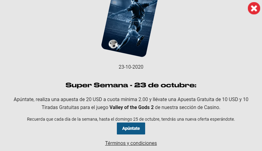Close the promo popup with red X
The width and height of the screenshot is (262, 151).
(x=254, y=8)
